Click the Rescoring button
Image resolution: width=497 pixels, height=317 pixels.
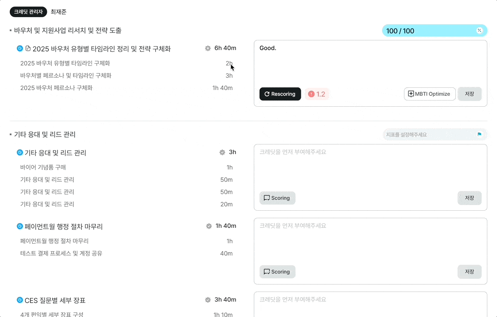tap(280, 94)
